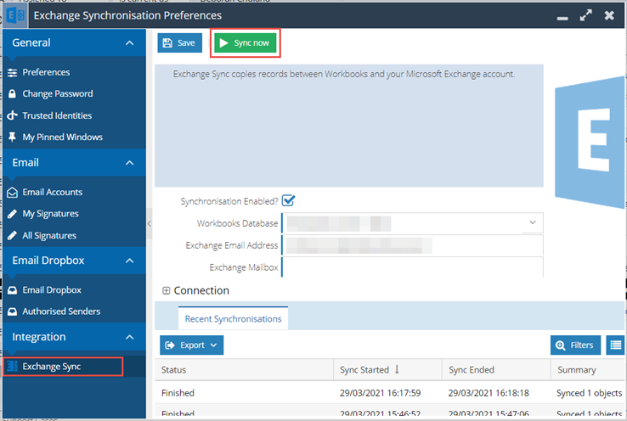Image resolution: width=627 pixels, height=421 pixels.
Task: Open My Signatures page
Action: [50, 214]
